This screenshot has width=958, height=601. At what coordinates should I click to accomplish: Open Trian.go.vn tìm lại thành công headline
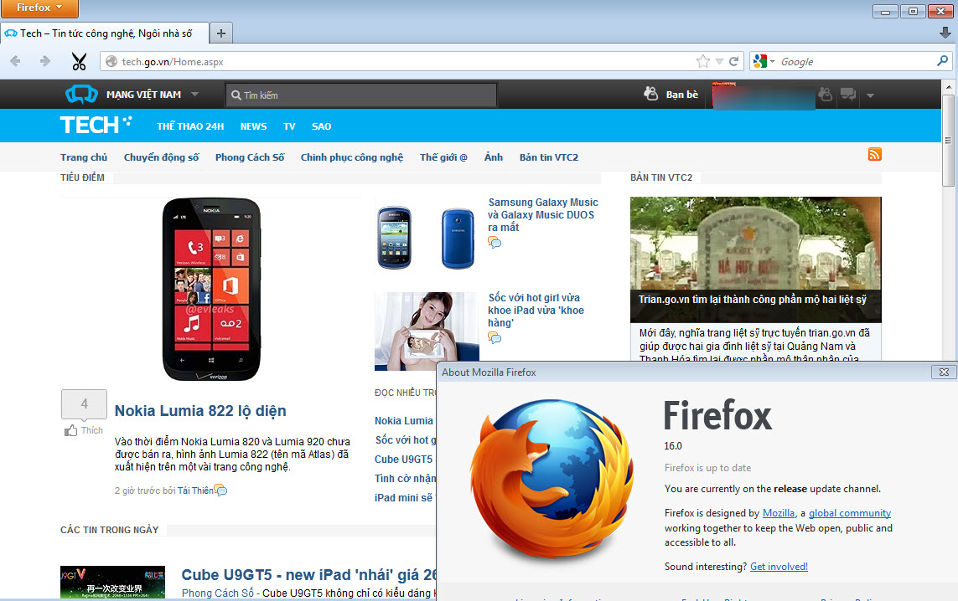(x=753, y=300)
